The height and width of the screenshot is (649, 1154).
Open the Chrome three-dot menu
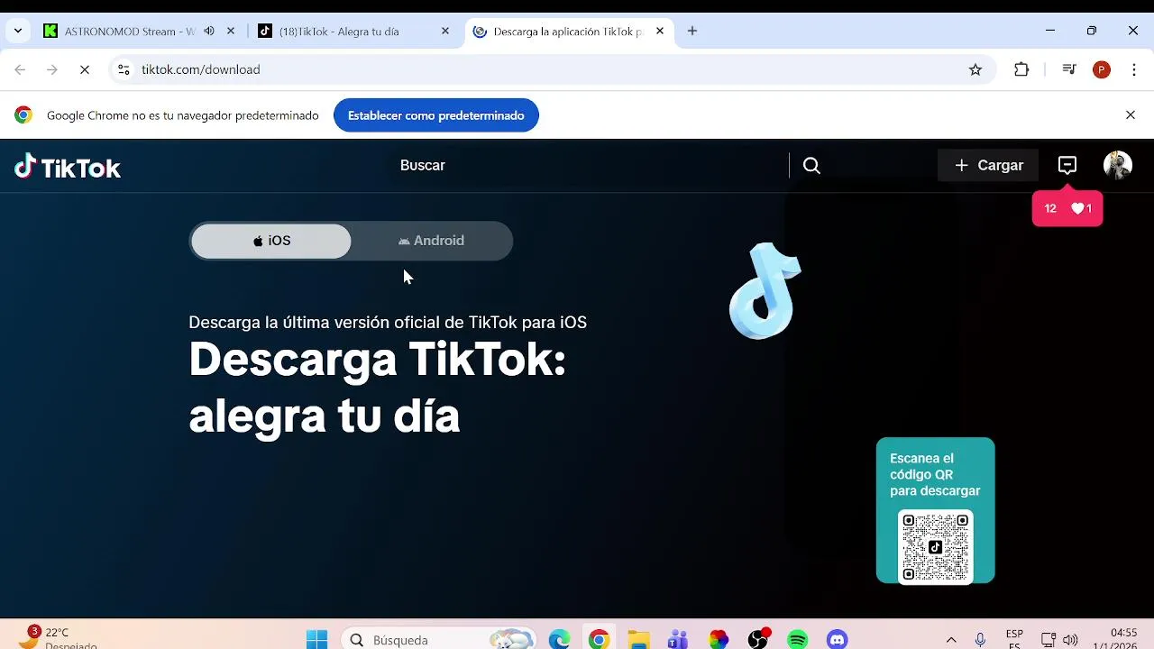point(1134,69)
